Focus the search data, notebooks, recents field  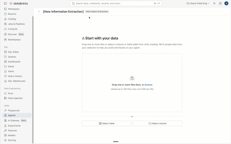tap(116, 3)
